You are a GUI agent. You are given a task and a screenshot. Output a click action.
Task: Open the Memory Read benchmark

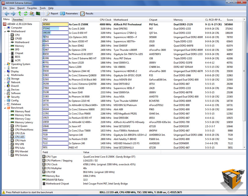[22, 111]
